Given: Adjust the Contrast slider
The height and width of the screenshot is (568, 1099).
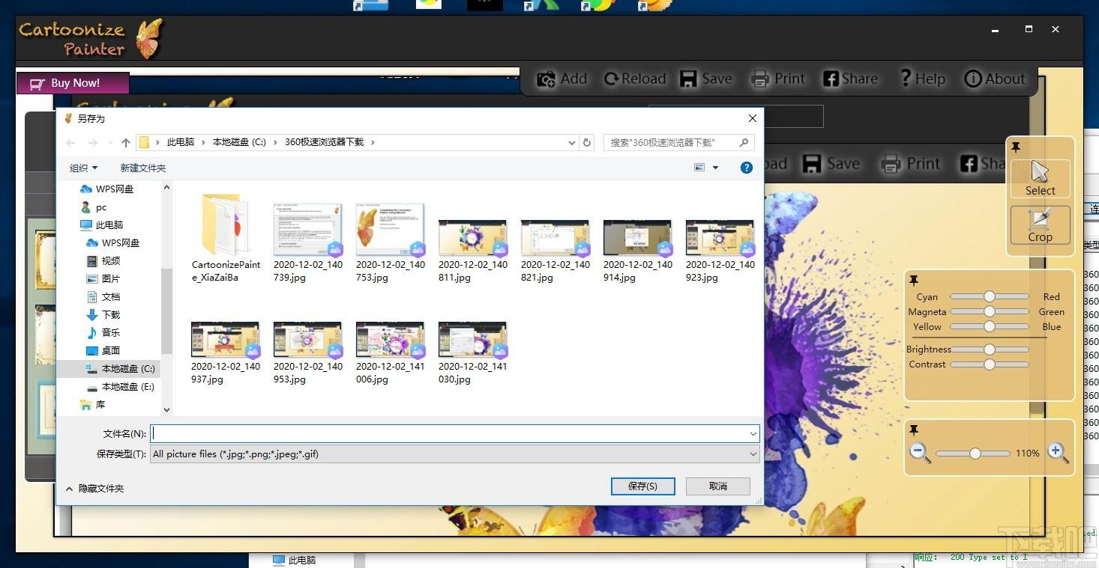Looking at the screenshot, I should coord(990,364).
